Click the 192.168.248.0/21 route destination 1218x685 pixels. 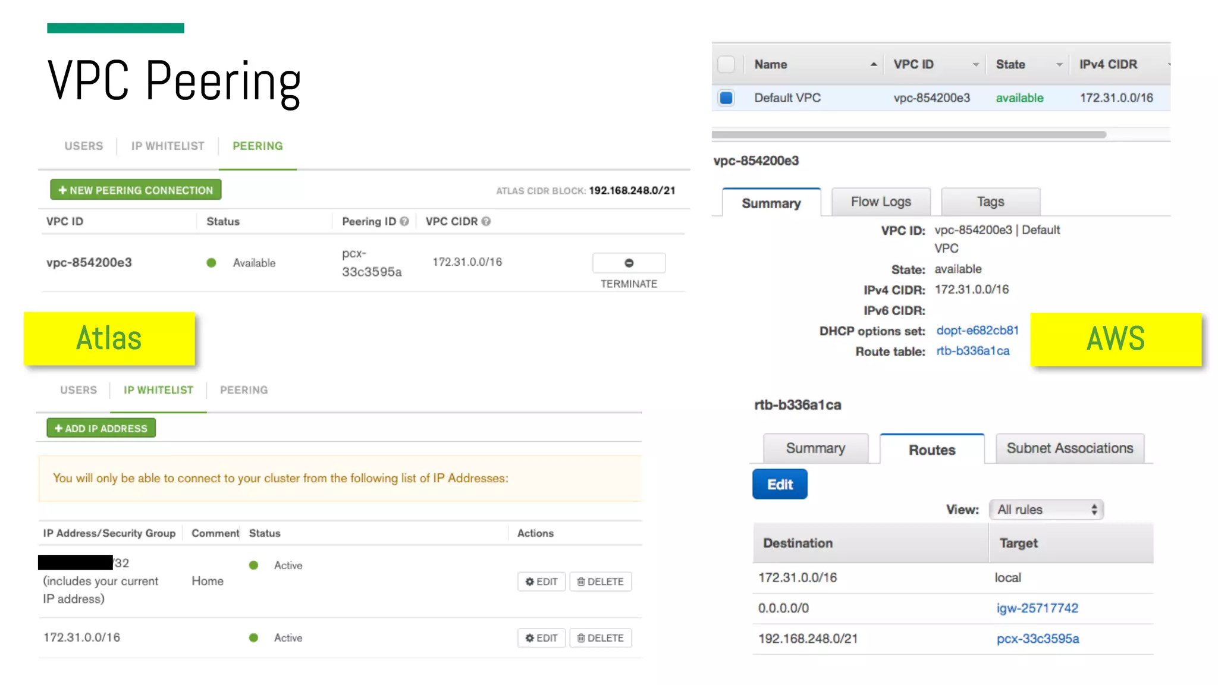[808, 639]
